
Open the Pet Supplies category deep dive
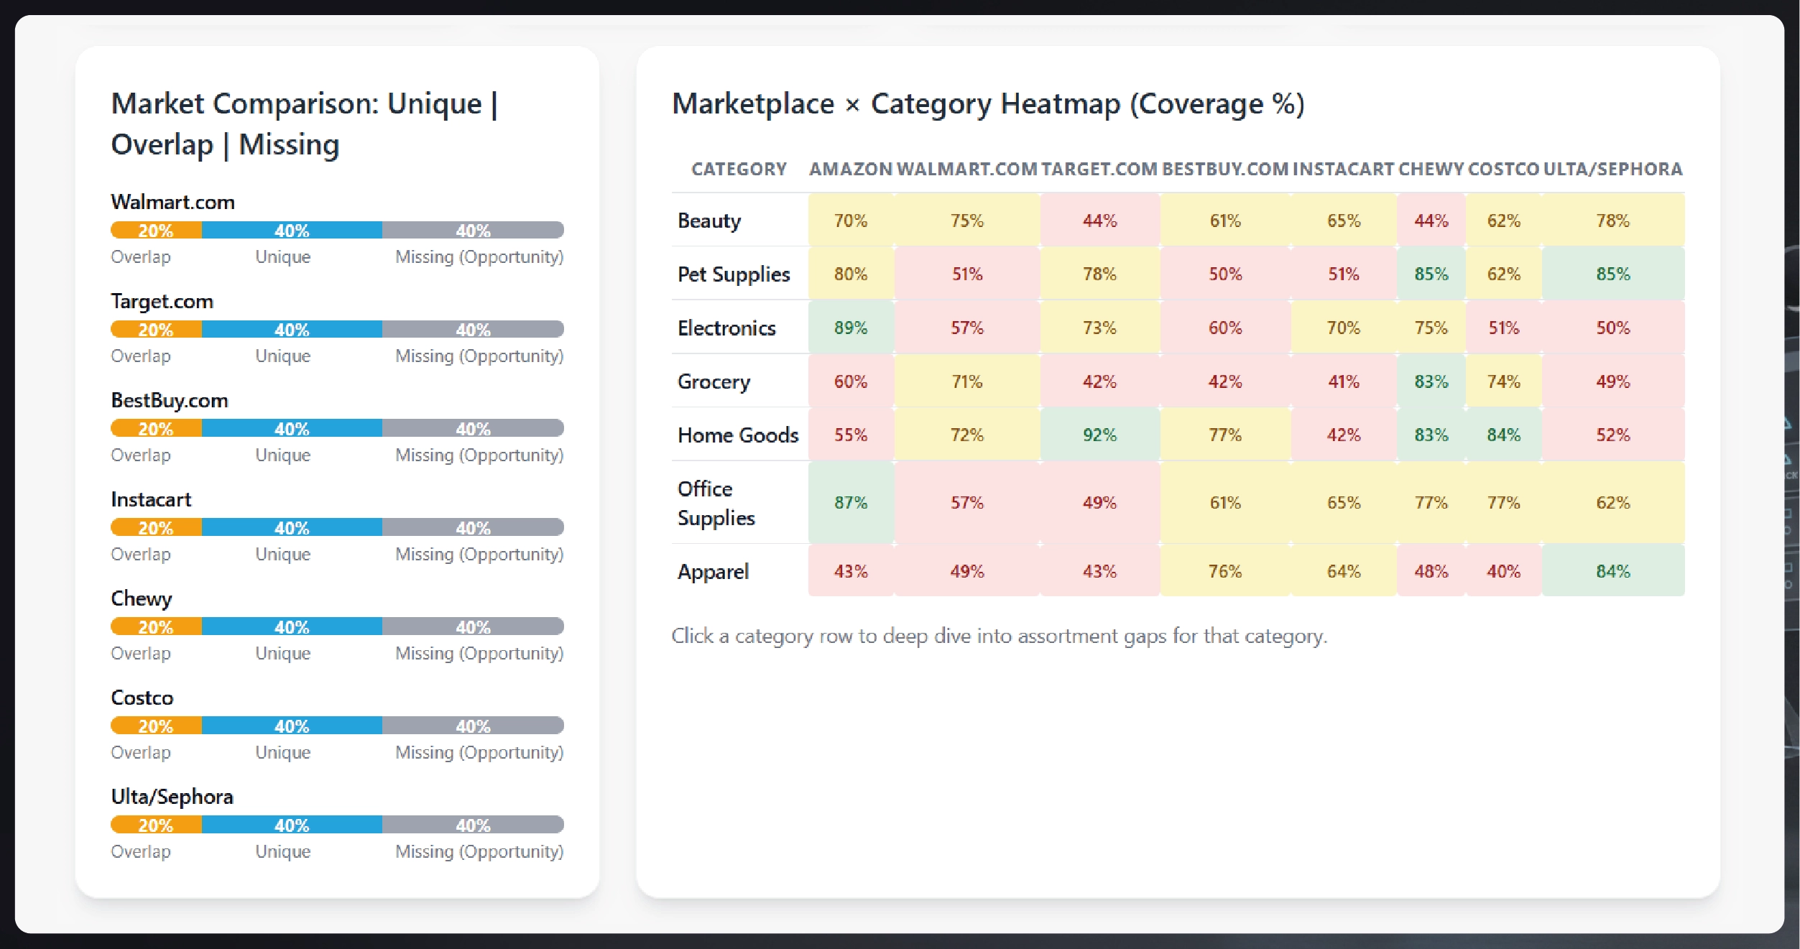[734, 274]
